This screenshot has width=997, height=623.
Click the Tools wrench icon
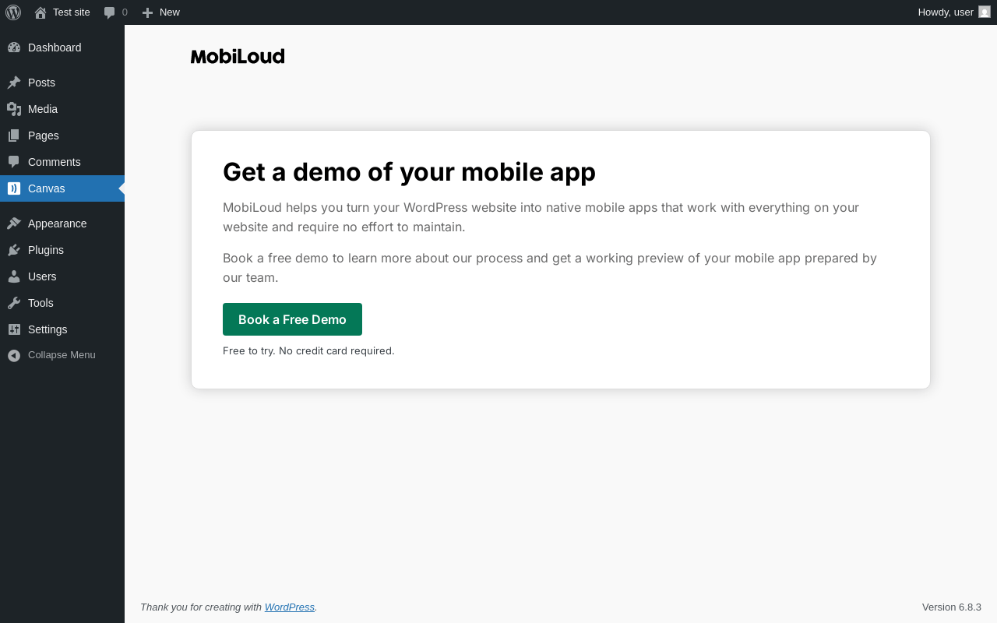click(x=14, y=303)
